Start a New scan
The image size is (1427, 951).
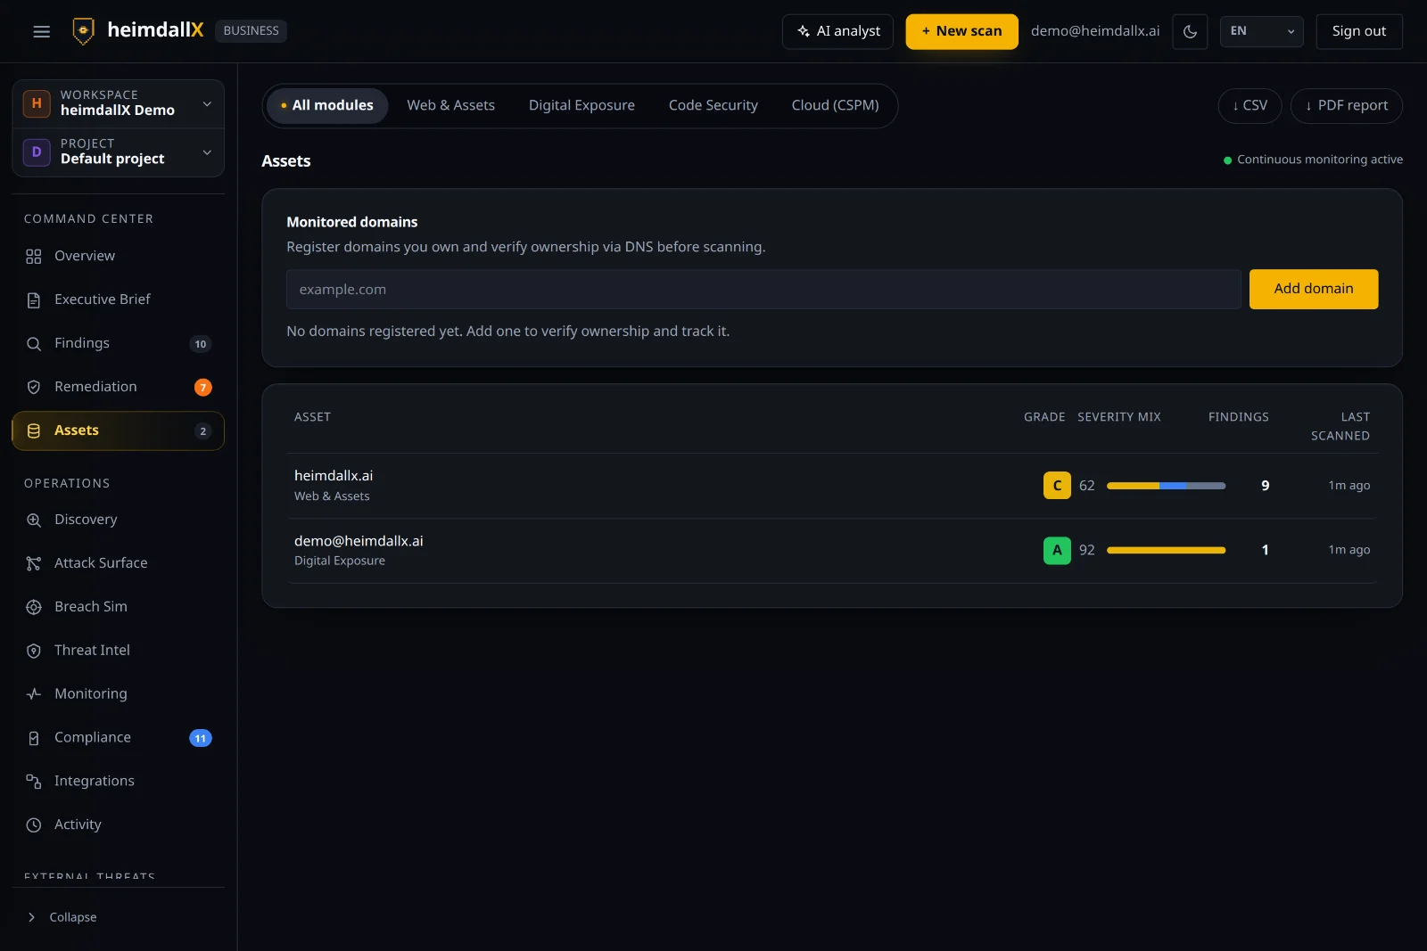[x=961, y=31]
